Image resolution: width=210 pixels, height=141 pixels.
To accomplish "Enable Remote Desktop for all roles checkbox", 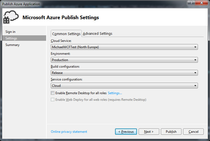I will click(x=53, y=93).
